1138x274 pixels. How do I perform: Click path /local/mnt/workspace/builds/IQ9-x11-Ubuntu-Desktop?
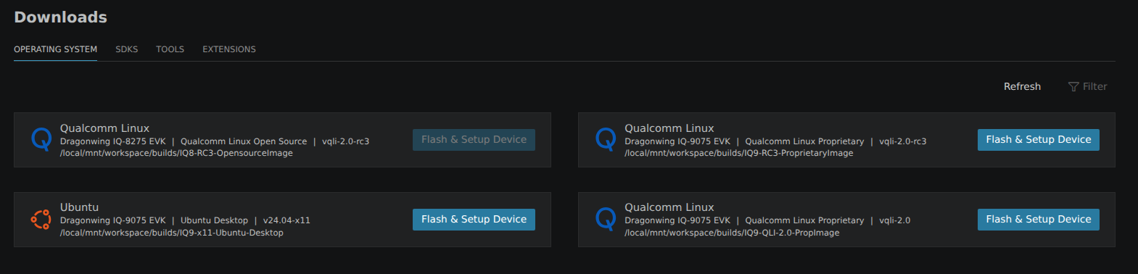tap(172, 233)
